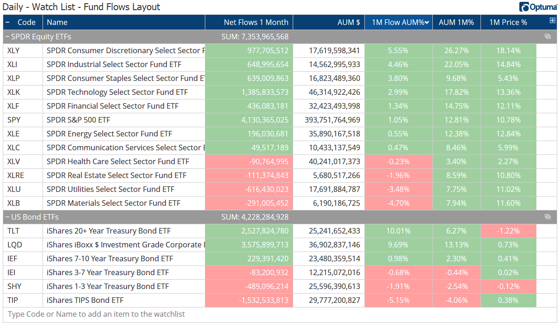This screenshot has height=326, width=560.
Task: Click 'SPDR Health Care Select Sector Fund ETF' name
Action: pyautogui.click(x=118, y=161)
